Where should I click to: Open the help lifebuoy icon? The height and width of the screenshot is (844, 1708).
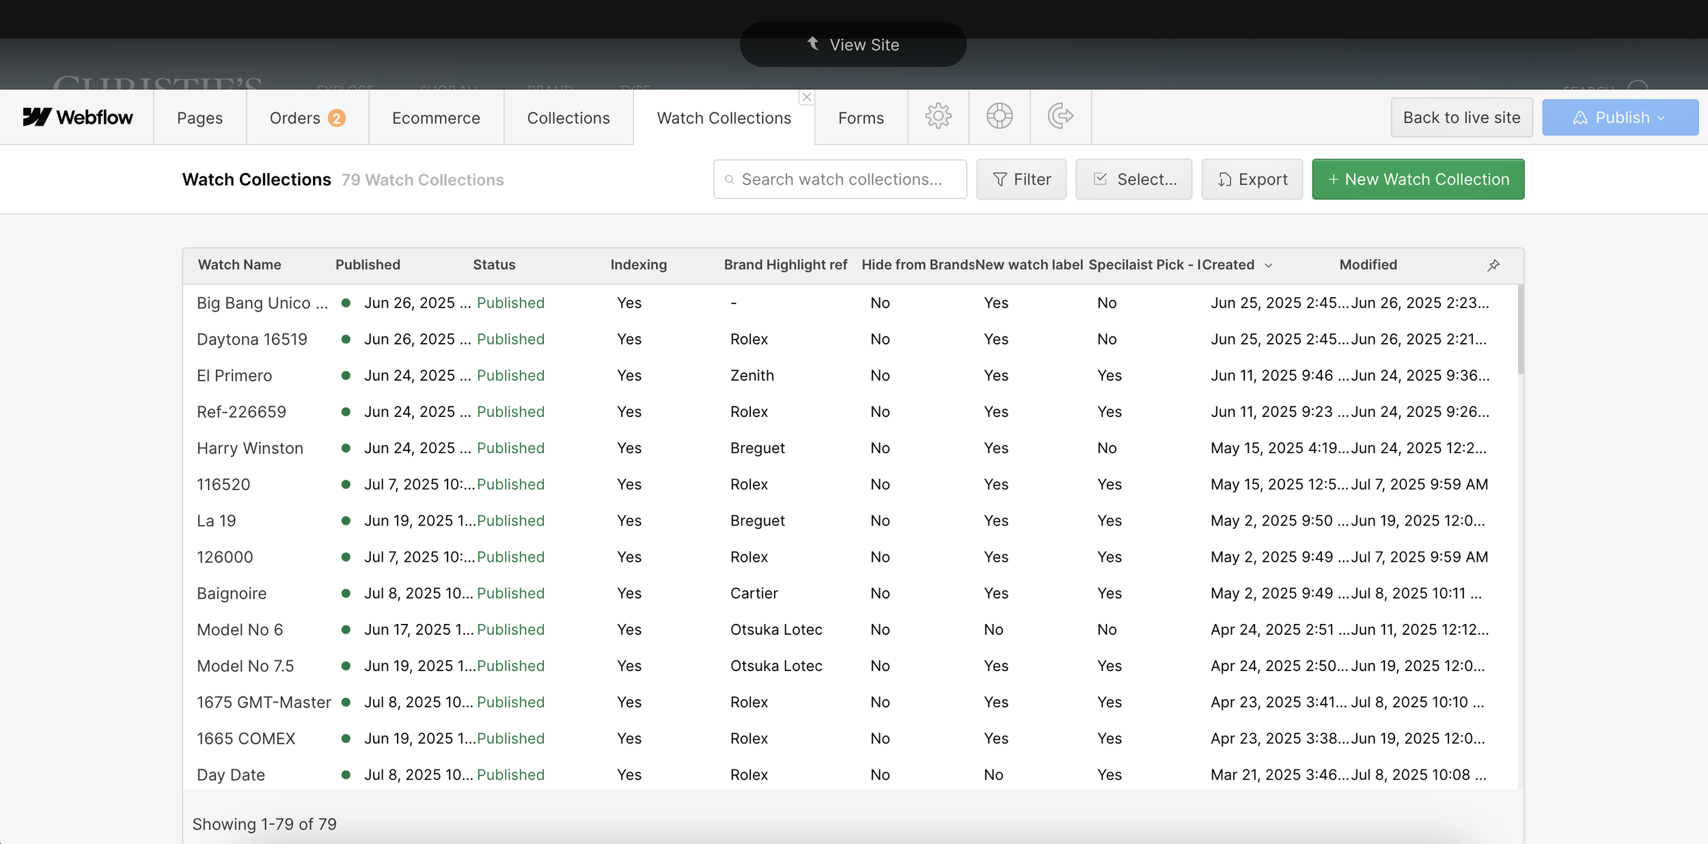click(1000, 116)
